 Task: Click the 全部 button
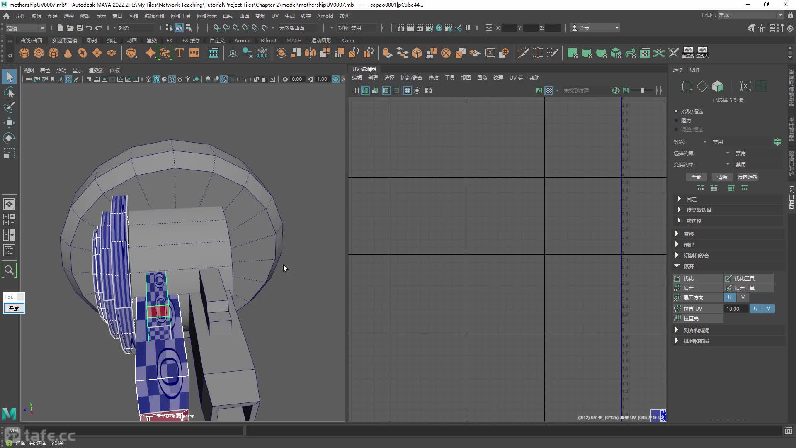[696, 177]
